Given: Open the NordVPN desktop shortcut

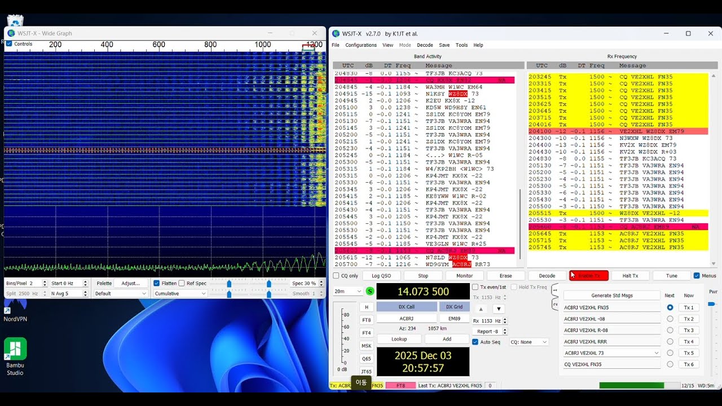Looking at the screenshot, I should pyautogui.click(x=15, y=312).
